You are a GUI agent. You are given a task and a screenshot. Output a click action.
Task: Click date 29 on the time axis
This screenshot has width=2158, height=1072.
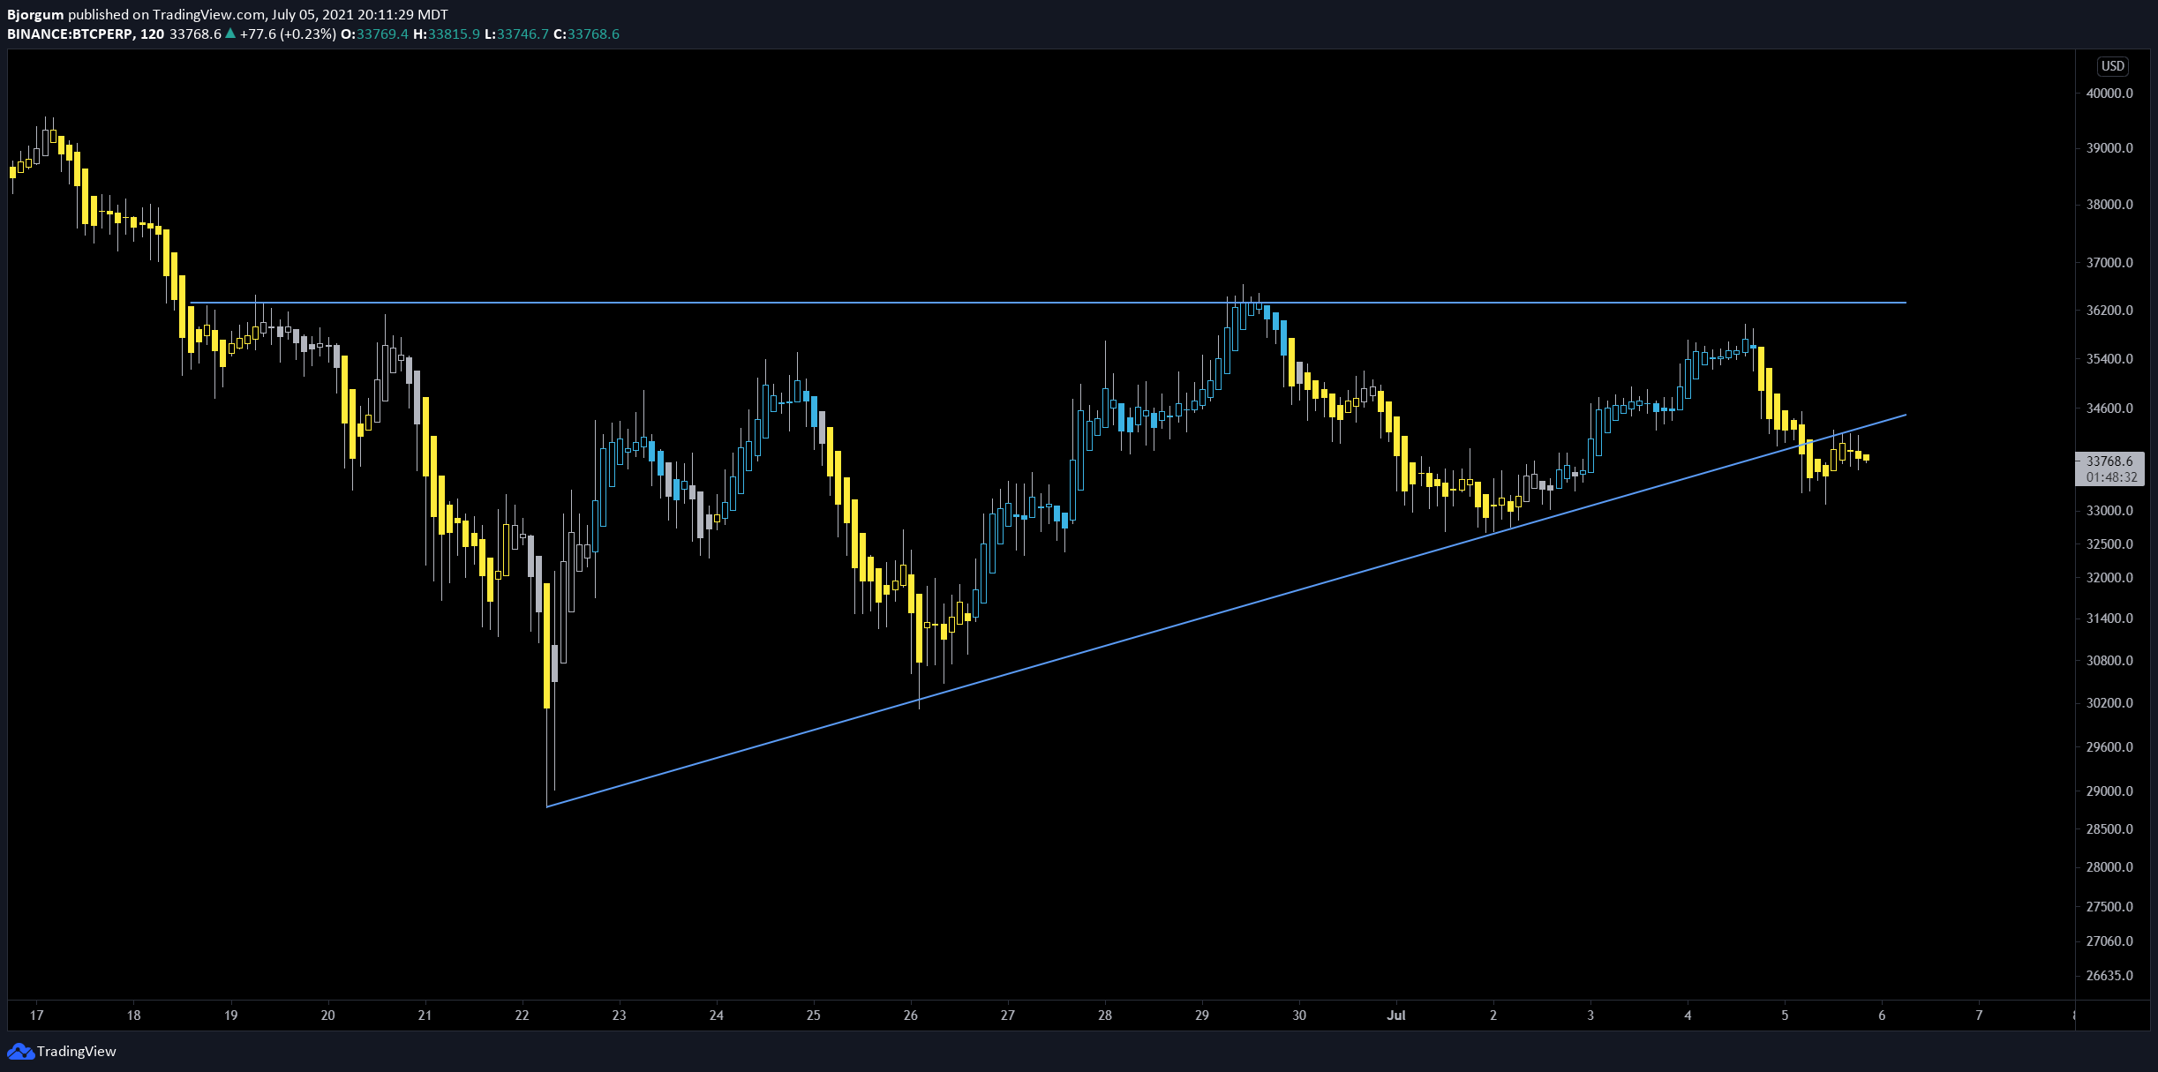pyautogui.click(x=1202, y=1016)
